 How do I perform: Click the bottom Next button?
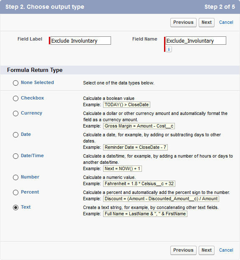206,250
